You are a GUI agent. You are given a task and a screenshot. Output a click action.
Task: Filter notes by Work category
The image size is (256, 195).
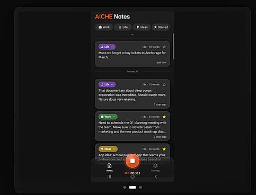click(x=104, y=27)
